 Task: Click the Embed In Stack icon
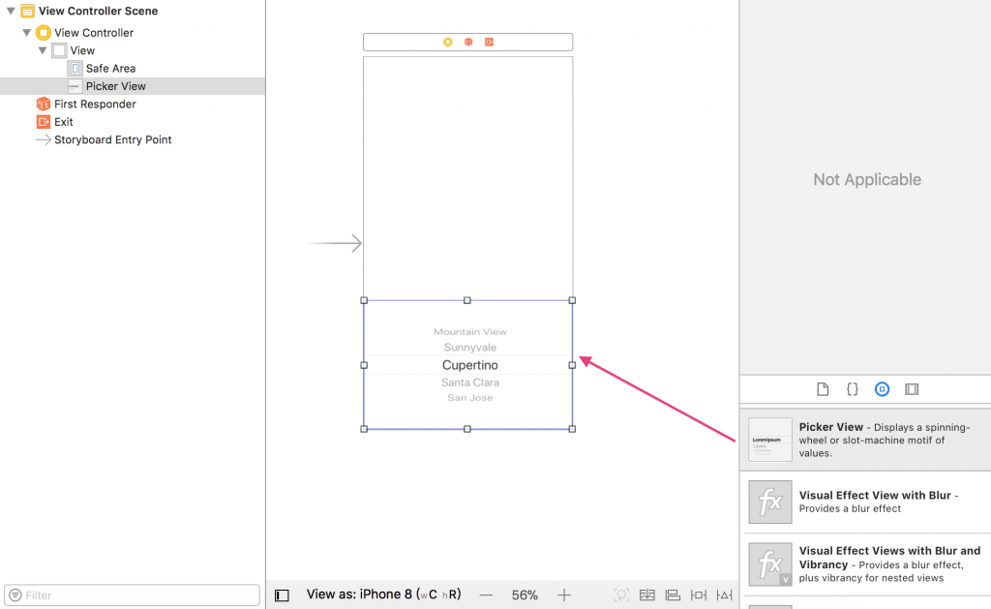pyautogui.click(x=647, y=595)
